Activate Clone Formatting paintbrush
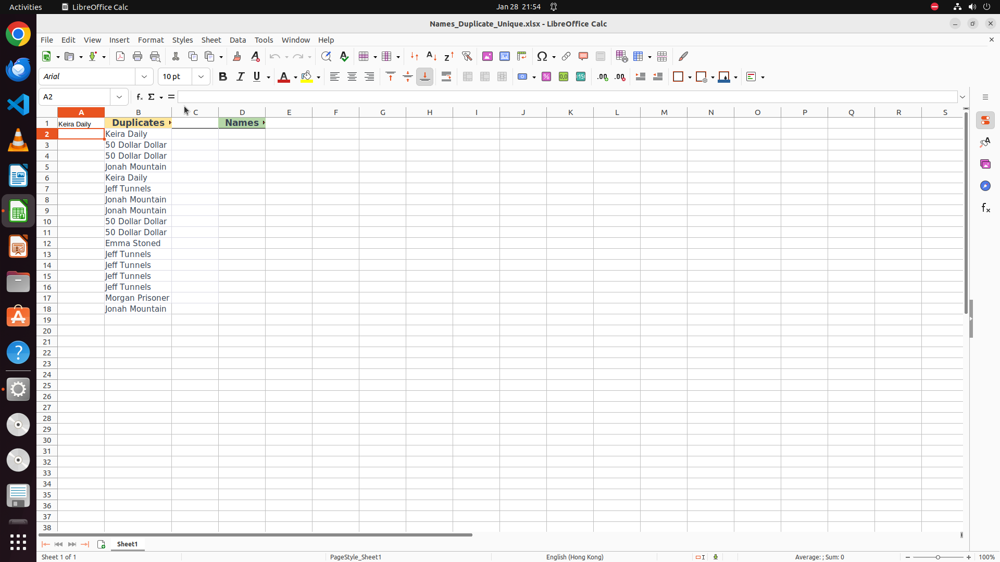Viewport: 1000px width, 562px height. point(237,56)
